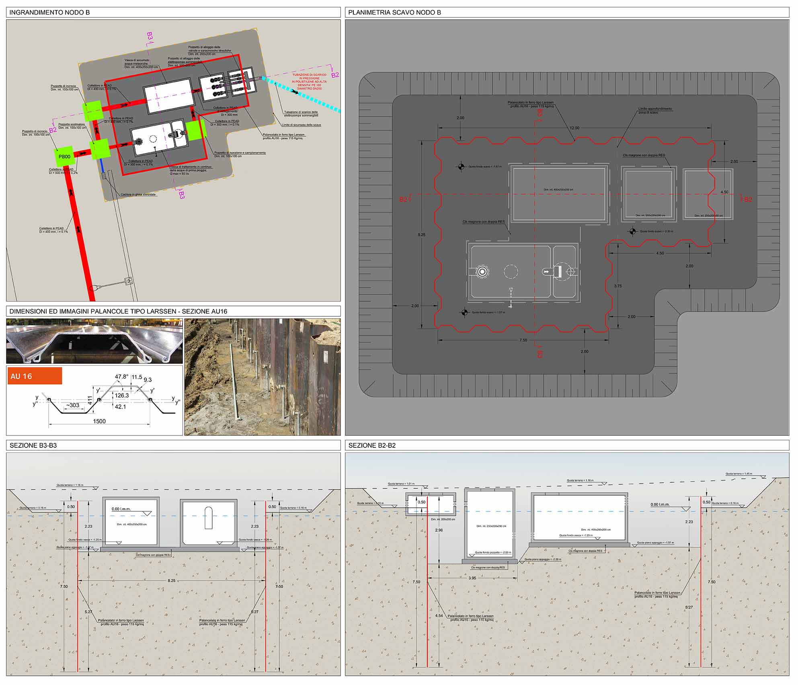
Task: Select the orange AU 16 label
Action: [35, 376]
